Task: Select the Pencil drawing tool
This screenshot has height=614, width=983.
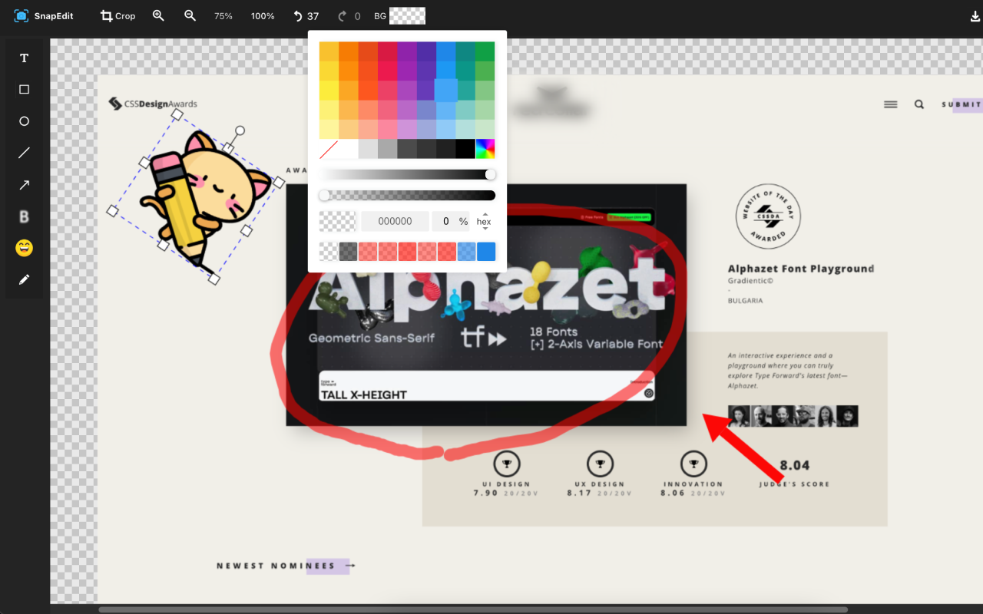Action: pos(23,279)
